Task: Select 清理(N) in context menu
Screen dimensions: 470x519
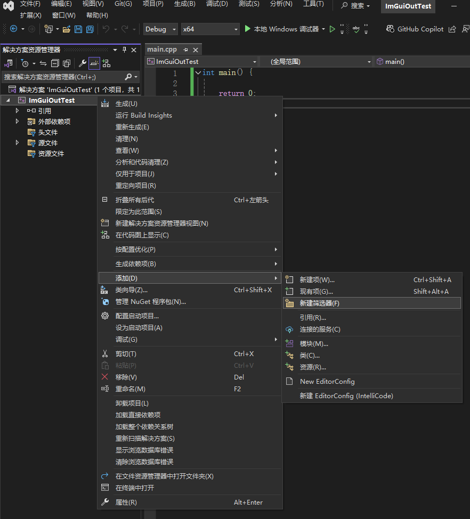Action: [x=190, y=139]
